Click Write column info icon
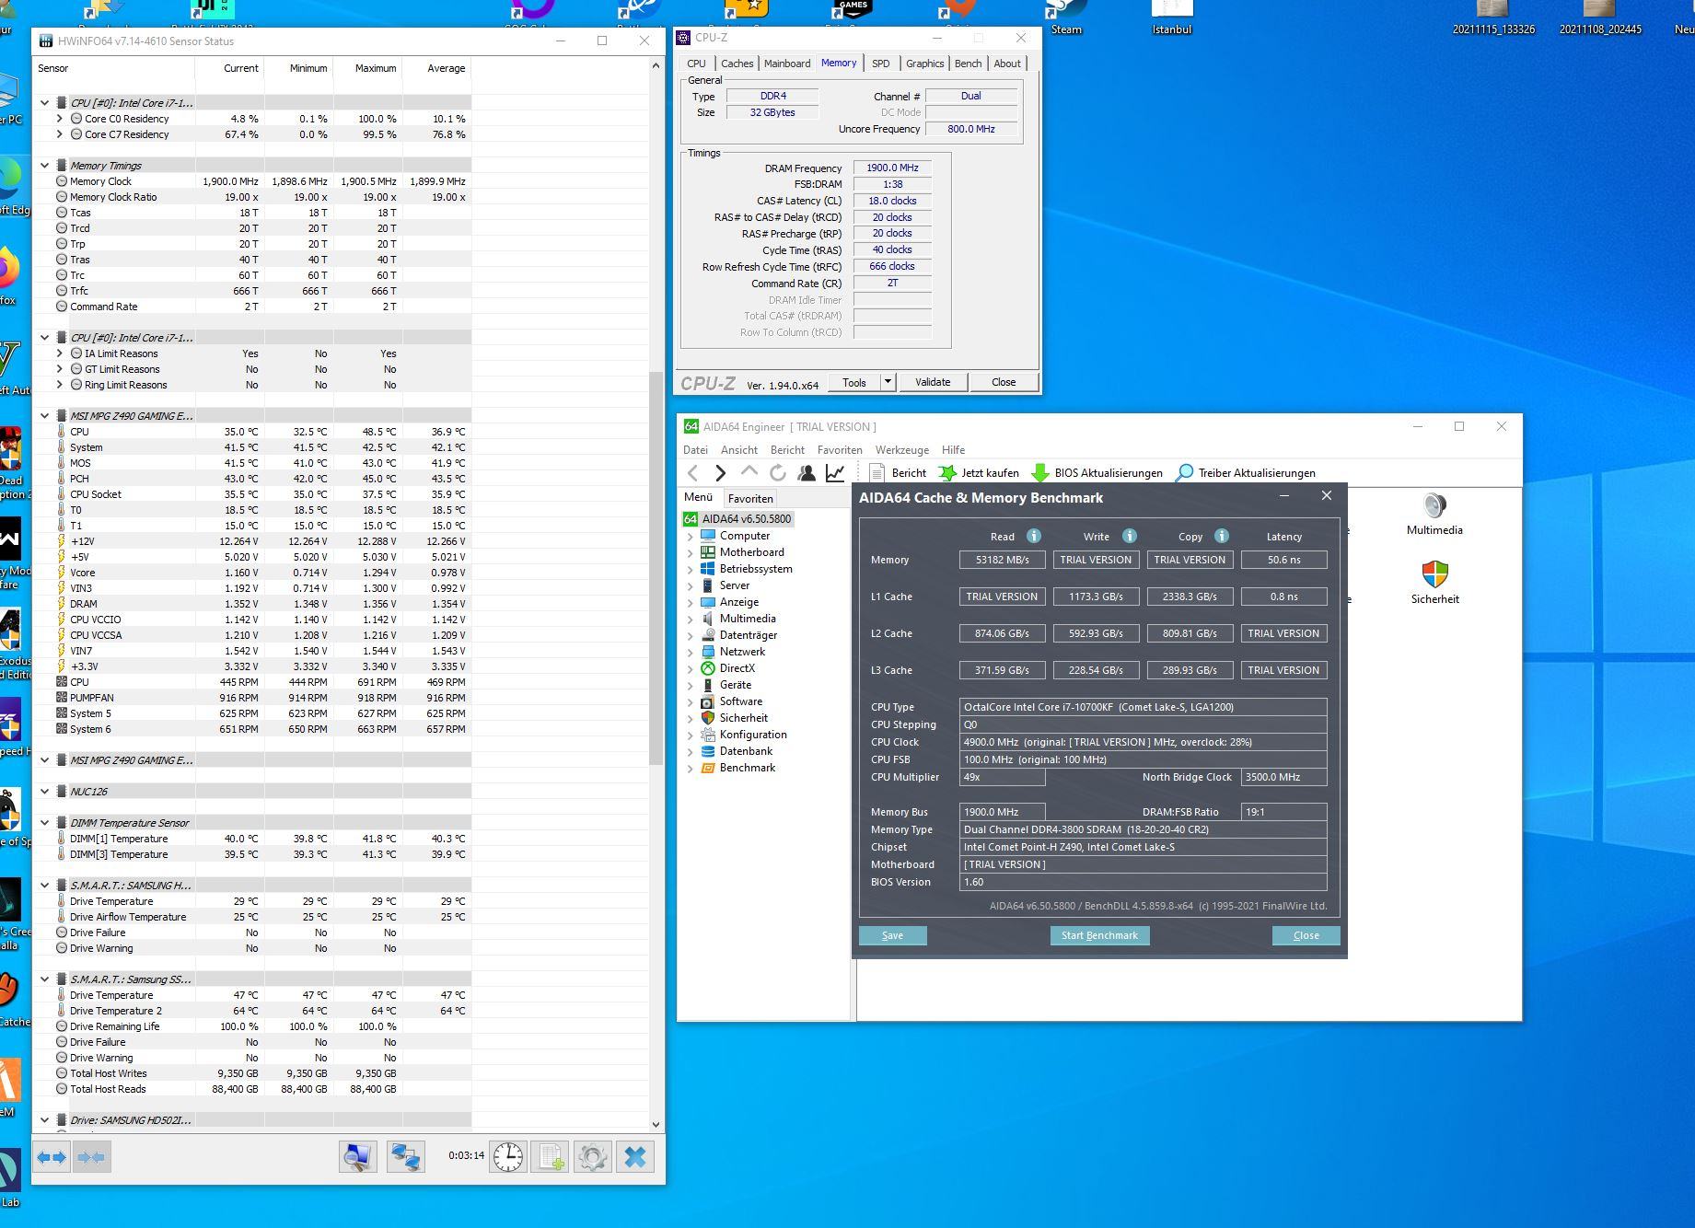 pyautogui.click(x=1130, y=536)
